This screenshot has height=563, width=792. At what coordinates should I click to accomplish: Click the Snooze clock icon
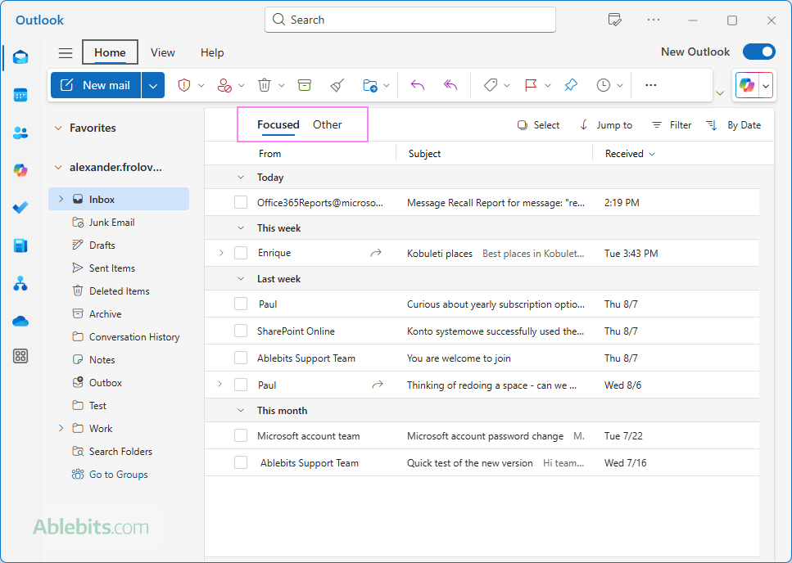tap(603, 85)
